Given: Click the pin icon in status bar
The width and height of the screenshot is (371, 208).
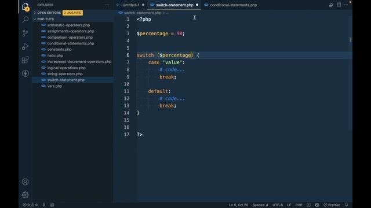Looking at the screenshot, I should (x=44, y=205).
